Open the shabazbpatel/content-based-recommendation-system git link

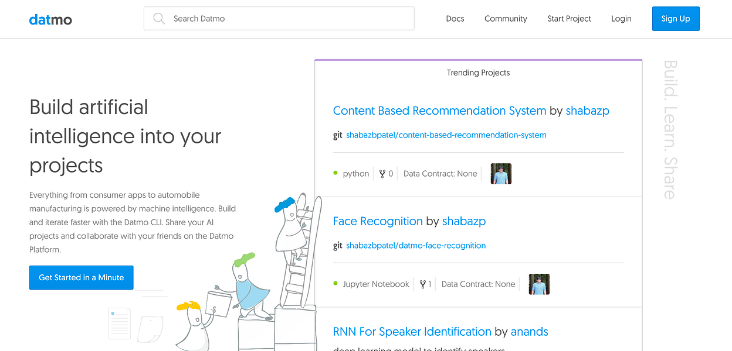pos(446,135)
